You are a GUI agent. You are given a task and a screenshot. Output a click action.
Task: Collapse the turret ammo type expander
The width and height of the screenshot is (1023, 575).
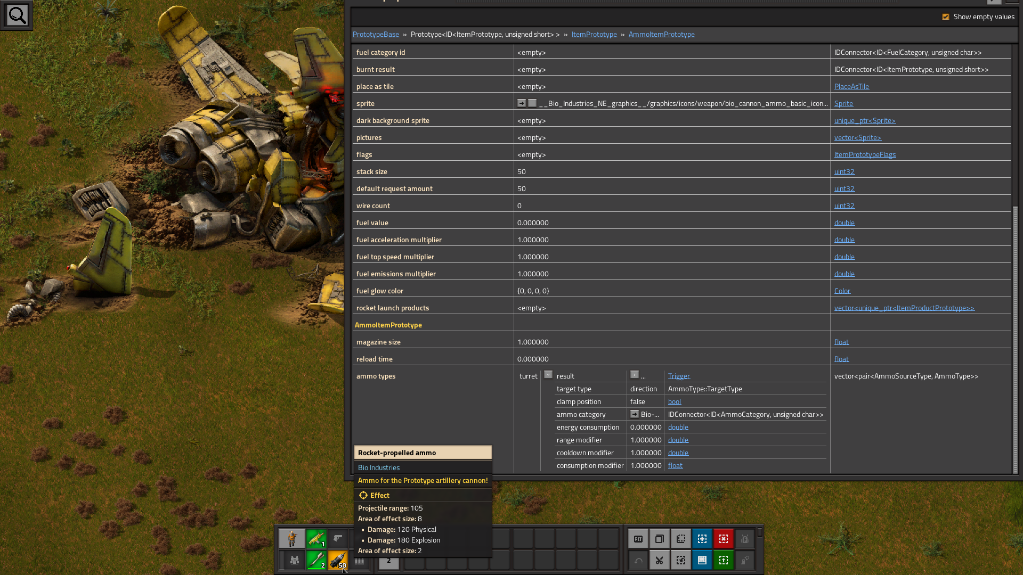coord(548,375)
